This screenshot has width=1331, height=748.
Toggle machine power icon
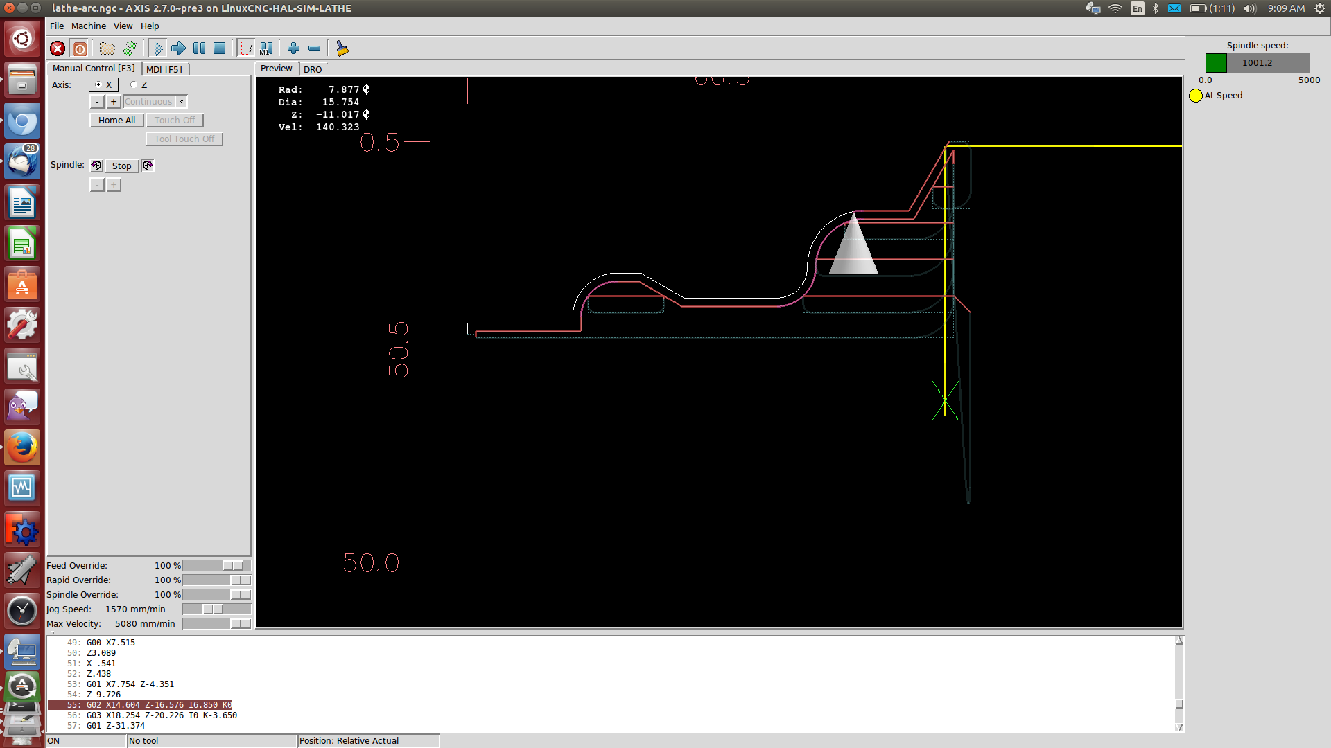click(80, 48)
